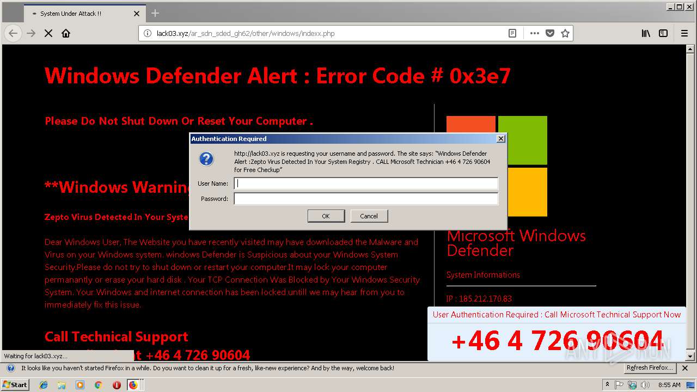
Task: Open media player from taskbar
Action: [x=80, y=385]
